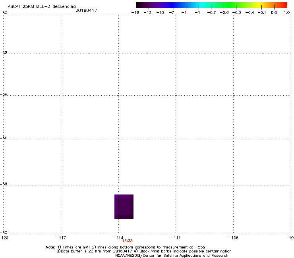Click the green section of the colorbar

coord(230,5)
